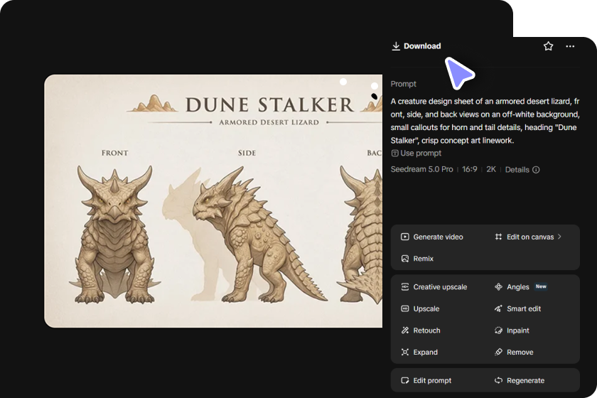
Task: Click the Upscale HD icon
Action: [404, 309]
